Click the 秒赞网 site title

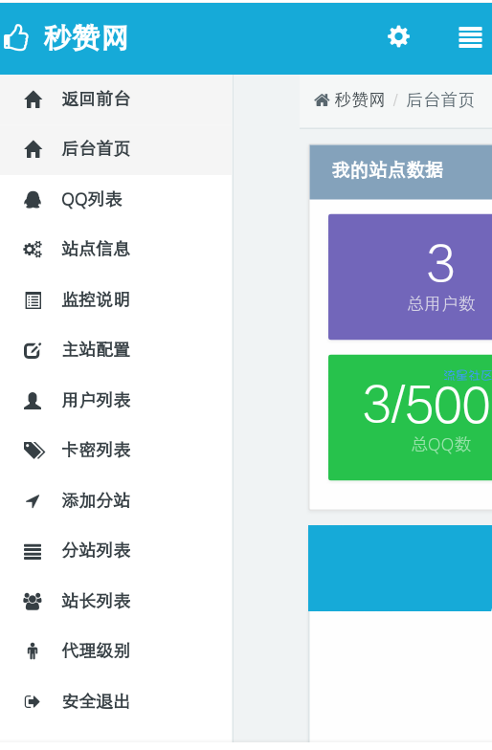point(86,38)
